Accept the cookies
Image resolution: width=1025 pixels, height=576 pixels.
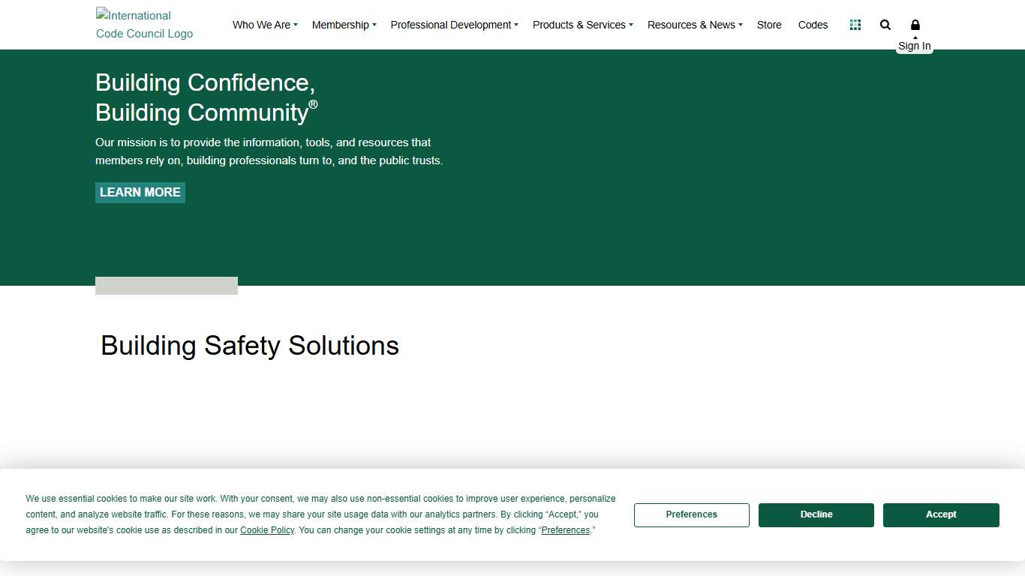coord(941,514)
